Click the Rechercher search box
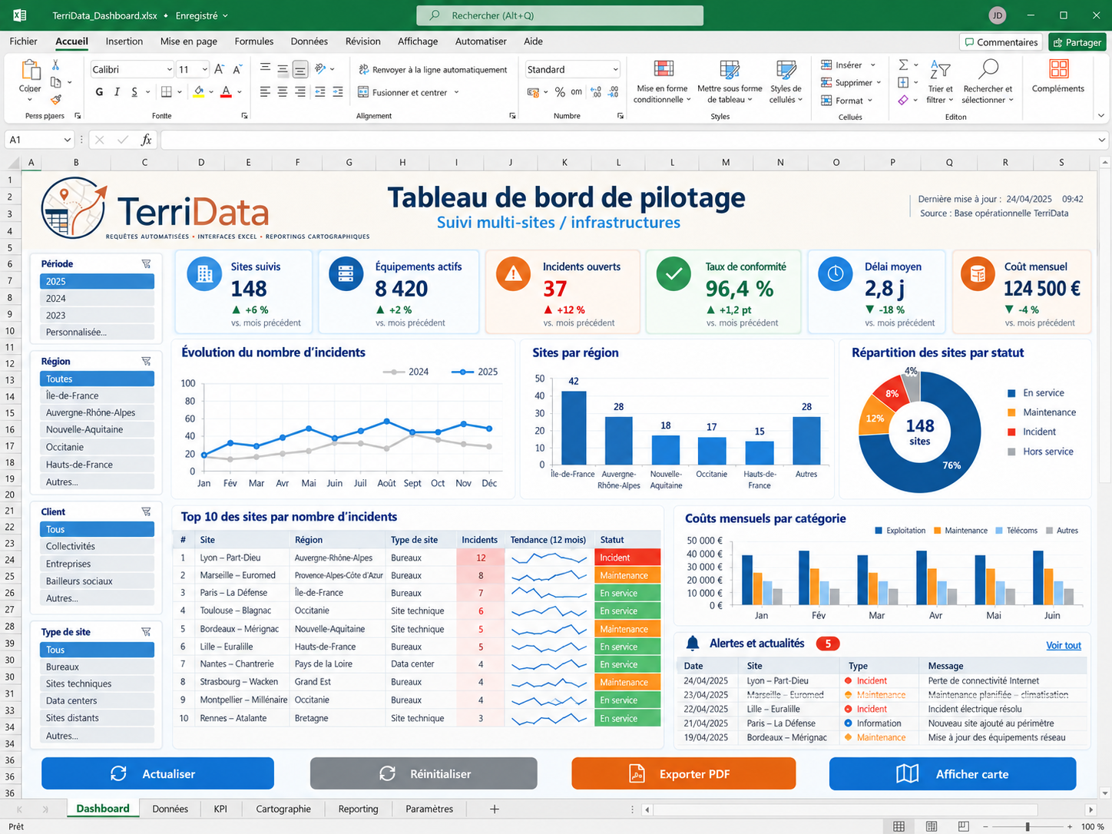The width and height of the screenshot is (1112, 834). click(x=560, y=15)
